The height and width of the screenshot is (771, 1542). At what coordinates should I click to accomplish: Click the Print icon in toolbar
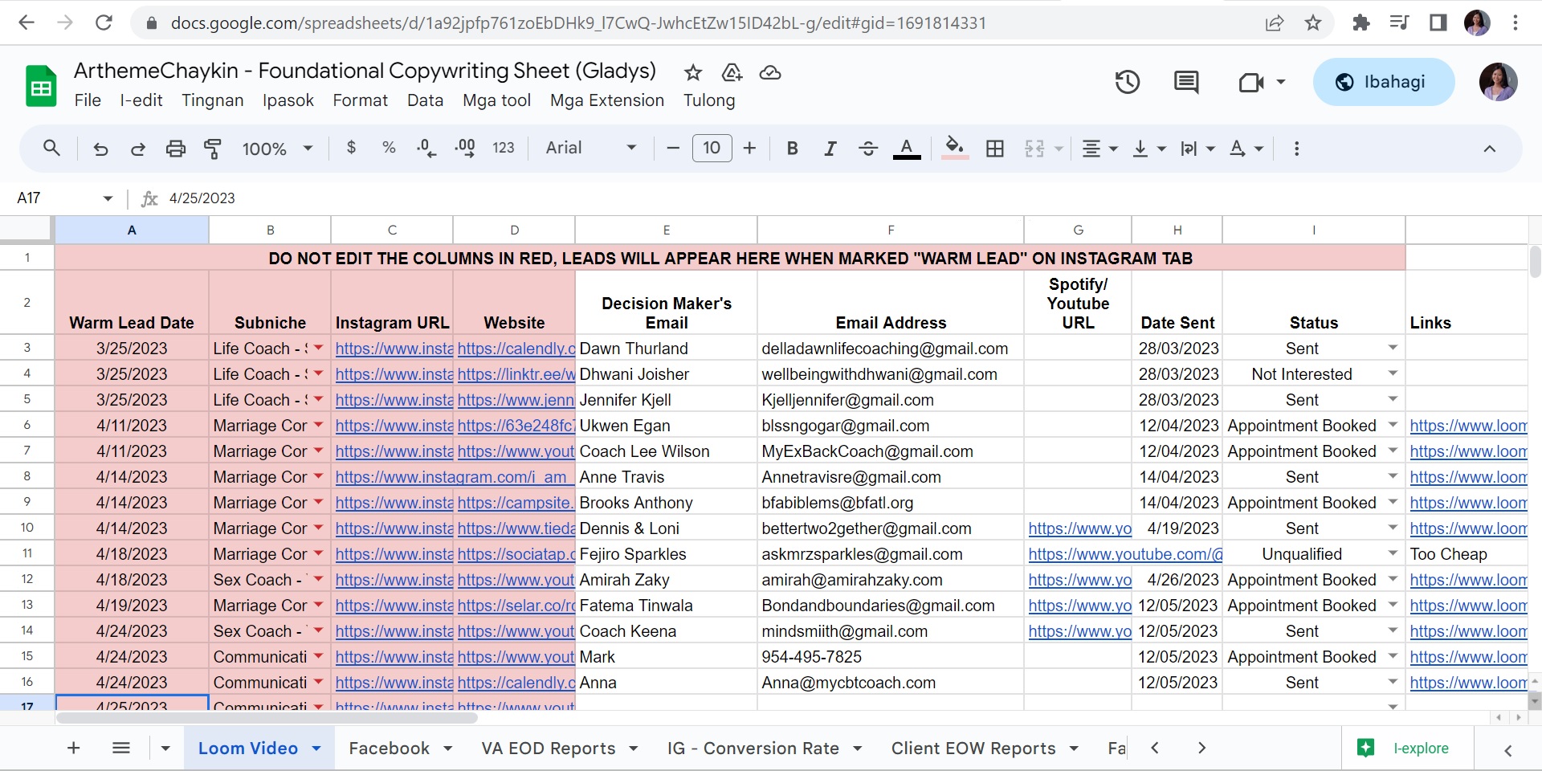point(175,149)
